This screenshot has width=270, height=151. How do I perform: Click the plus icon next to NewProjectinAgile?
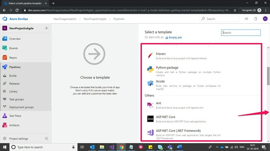click(46, 28)
